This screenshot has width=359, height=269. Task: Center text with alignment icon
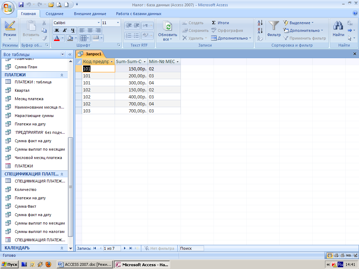90,30
